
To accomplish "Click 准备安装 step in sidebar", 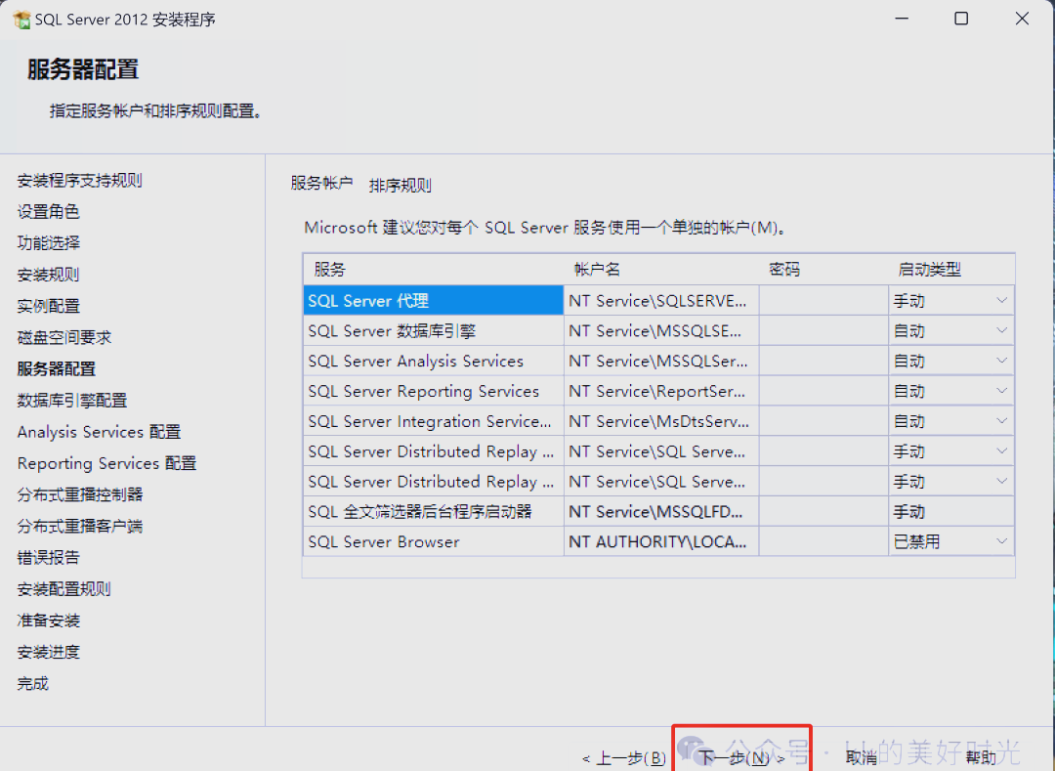I will coord(49,621).
